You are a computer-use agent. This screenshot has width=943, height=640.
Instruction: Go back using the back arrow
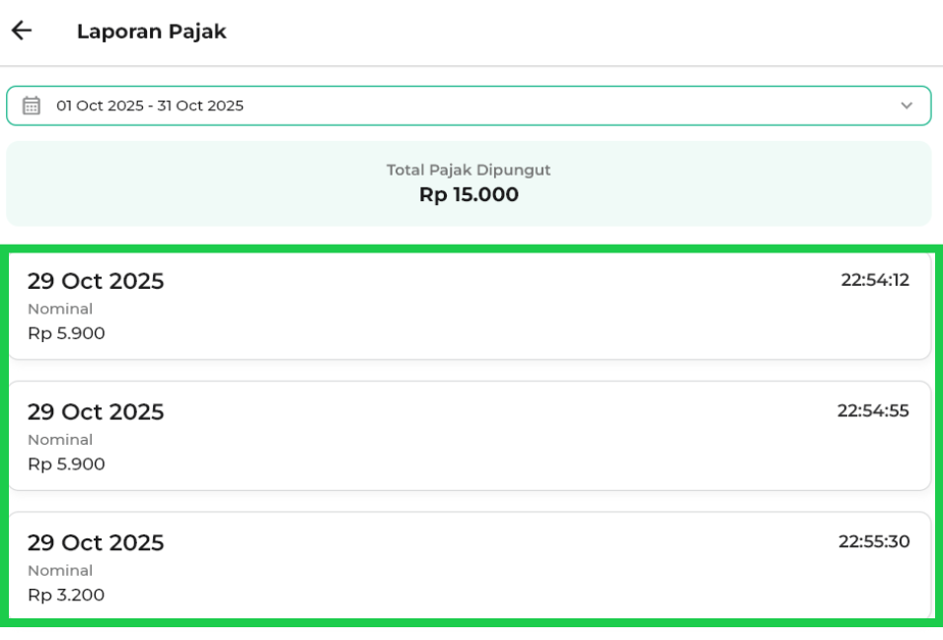(x=22, y=32)
